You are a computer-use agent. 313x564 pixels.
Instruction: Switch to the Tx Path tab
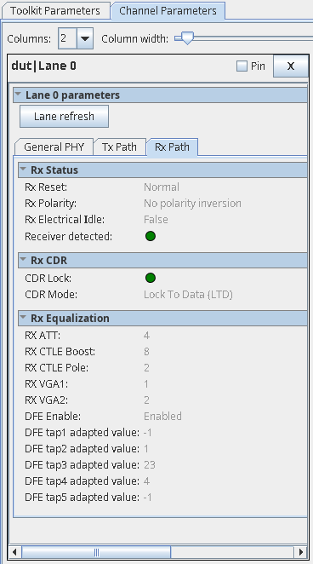[x=120, y=147]
